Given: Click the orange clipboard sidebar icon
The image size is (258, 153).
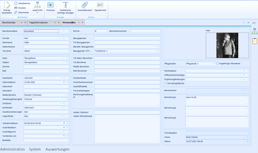Looking at the screenshot, I should coord(255,41).
